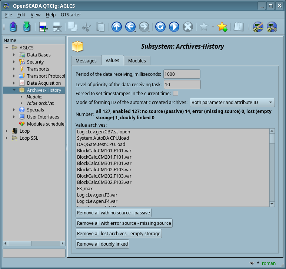Click the Load from database toolbar icon
The height and width of the screenshot is (269, 286).
pyautogui.click(x=13, y=27)
